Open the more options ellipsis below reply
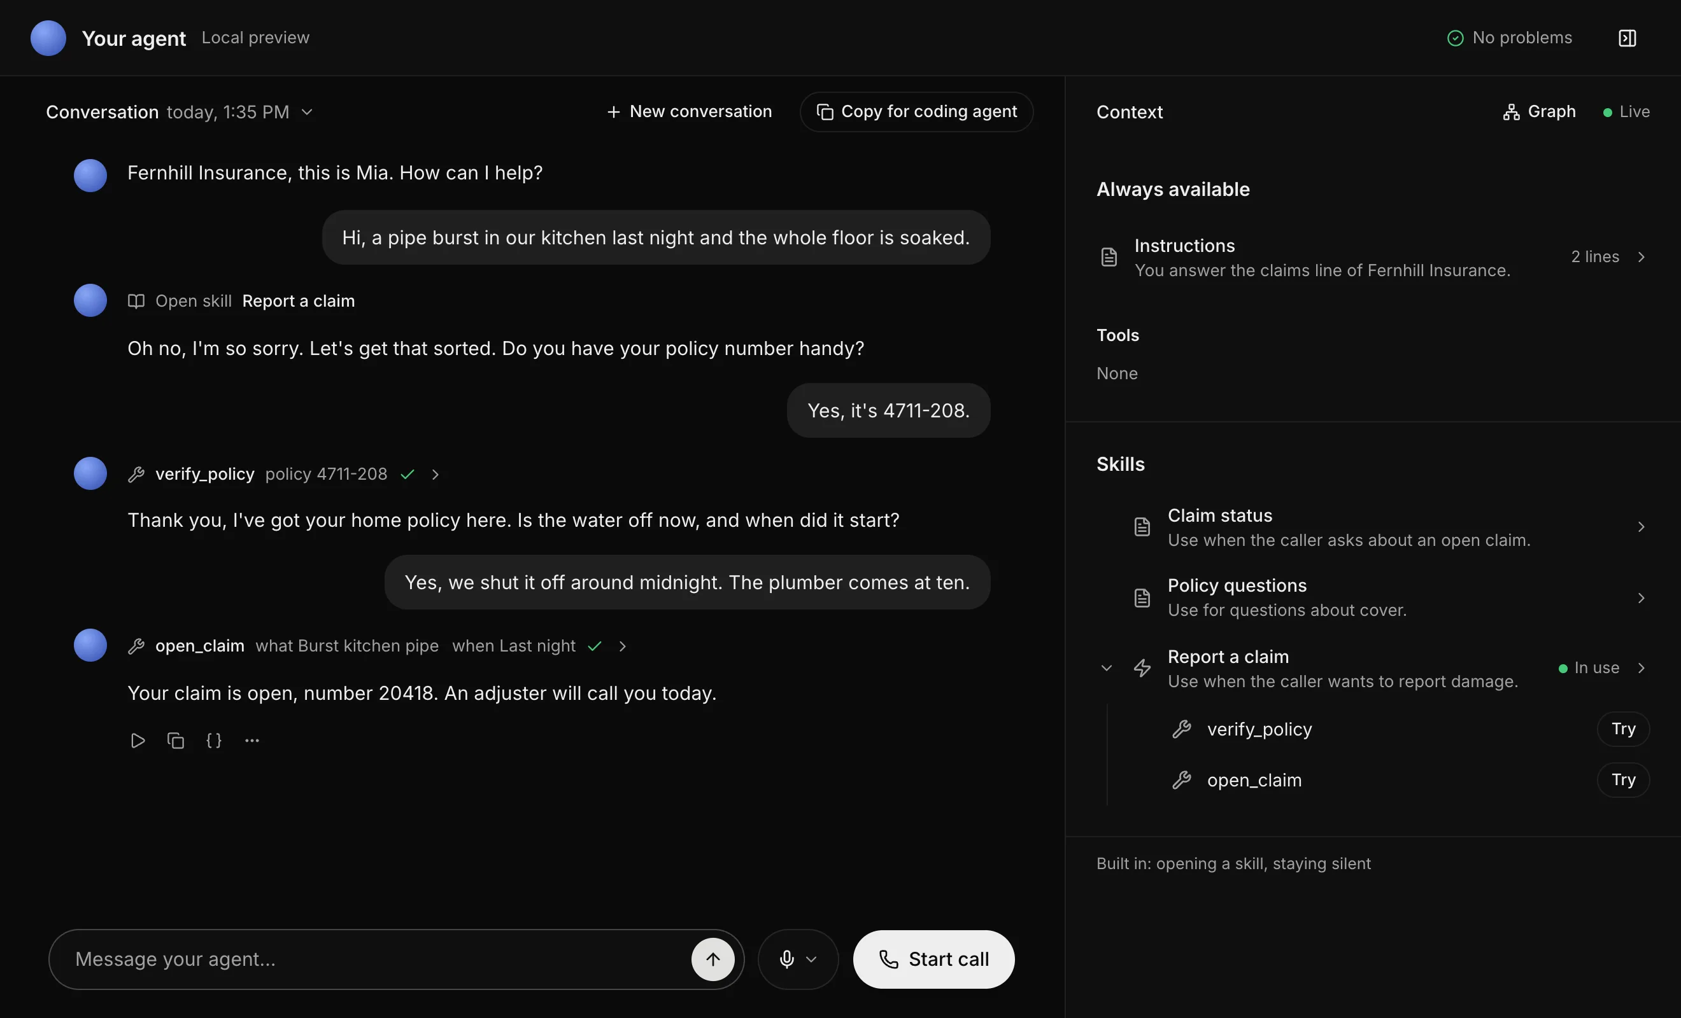The height and width of the screenshot is (1018, 1681). click(252, 741)
